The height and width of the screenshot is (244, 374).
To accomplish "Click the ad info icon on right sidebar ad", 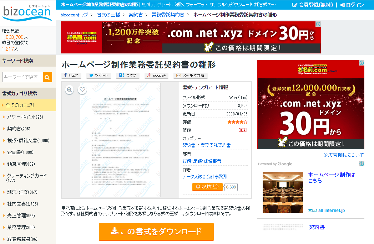I will coord(362,63).
